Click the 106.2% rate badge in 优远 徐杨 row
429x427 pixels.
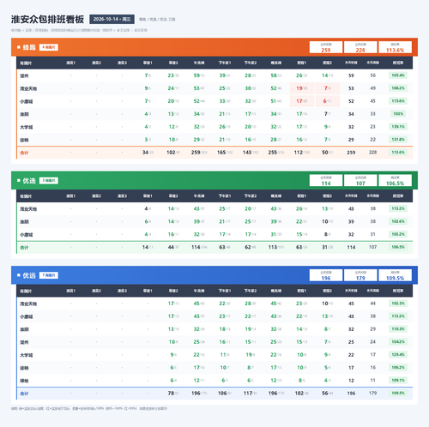(398, 368)
